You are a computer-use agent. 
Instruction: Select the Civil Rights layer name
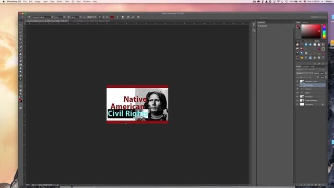pos(309,85)
